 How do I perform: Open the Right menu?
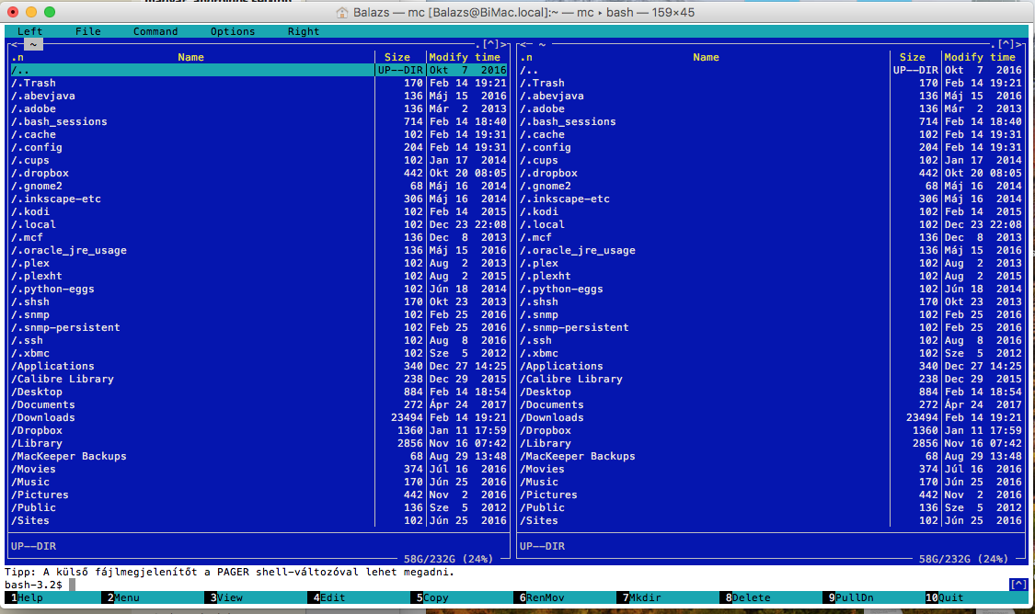click(x=303, y=31)
